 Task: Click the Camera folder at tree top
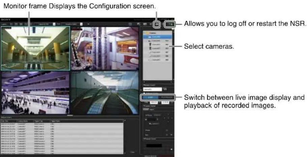pos(151,33)
